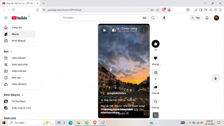Open the sound thumbnail below Phối lại
This screenshot has height=126, width=224.
pyautogui.click(x=155, y=115)
